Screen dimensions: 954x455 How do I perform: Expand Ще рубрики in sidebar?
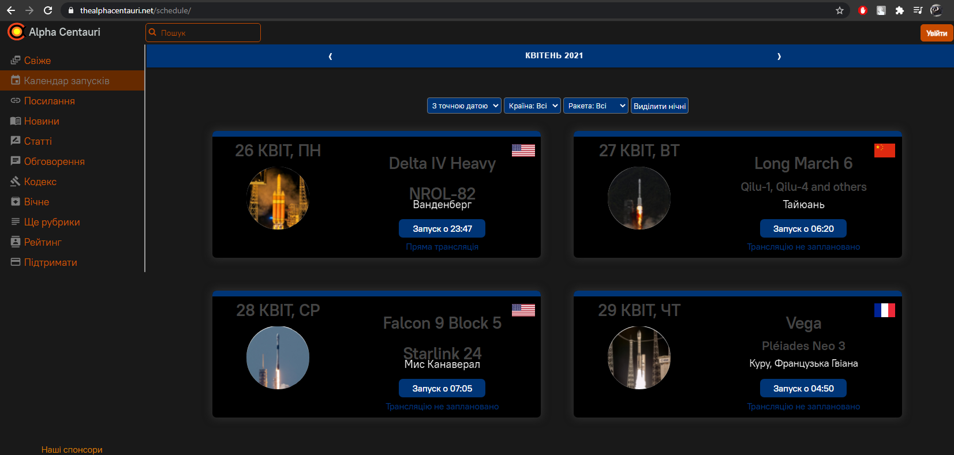point(52,222)
